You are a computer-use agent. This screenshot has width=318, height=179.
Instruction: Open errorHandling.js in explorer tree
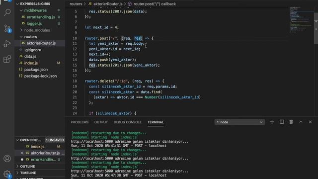click(40, 17)
